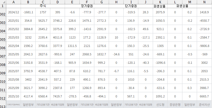Screen dimensions: 212x108
Task: Click the 주식 header cell
Action: point(43,6)
